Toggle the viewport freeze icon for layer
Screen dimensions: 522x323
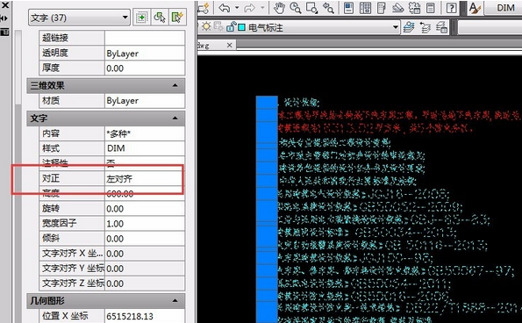tap(218, 26)
